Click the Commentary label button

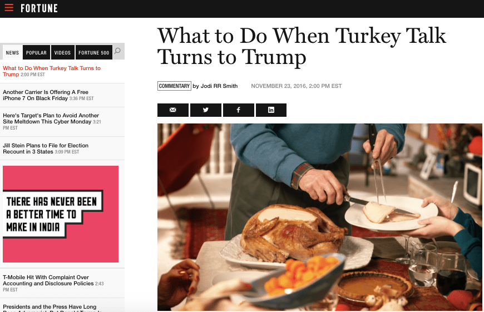coord(174,86)
